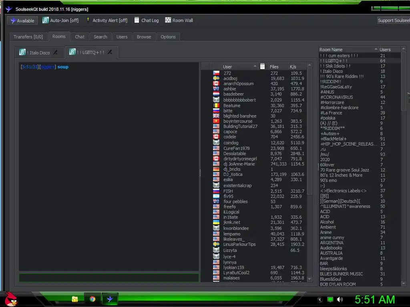This screenshot has width=410, height=307.
Task: Switch to the Chat tab
Action: [x=80, y=37]
